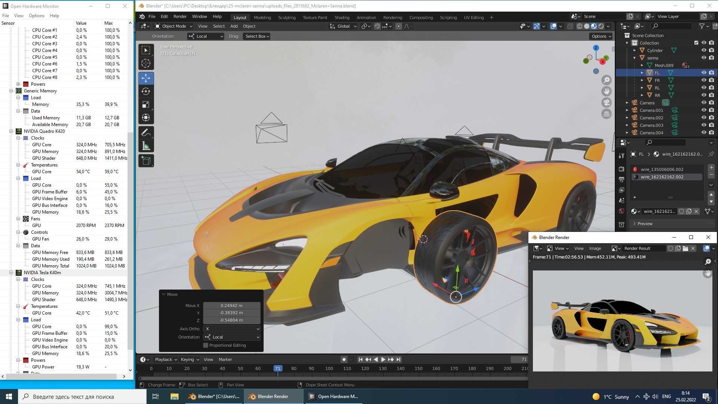The height and width of the screenshot is (404, 718).
Task: Select the Rotate tool
Action: (x=146, y=91)
